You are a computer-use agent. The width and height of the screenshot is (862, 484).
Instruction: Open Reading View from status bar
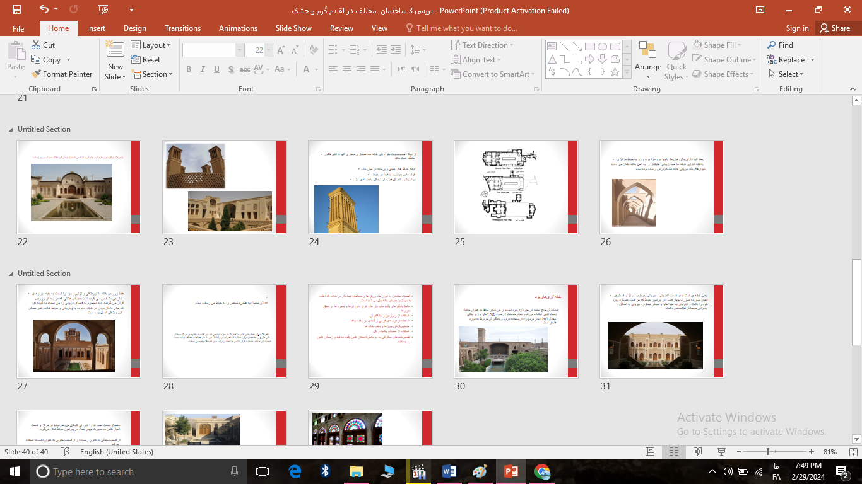[697, 452]
